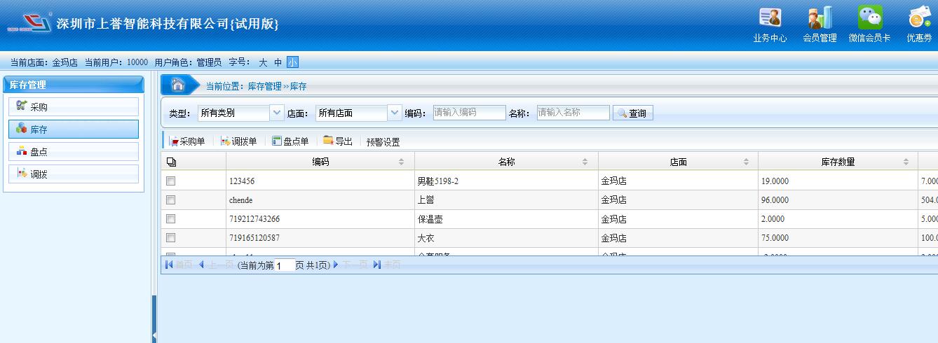This screenshot has height=343, width=938.
Task: Click the 盘点单 inventory count toolbar button
Action: 290,141
